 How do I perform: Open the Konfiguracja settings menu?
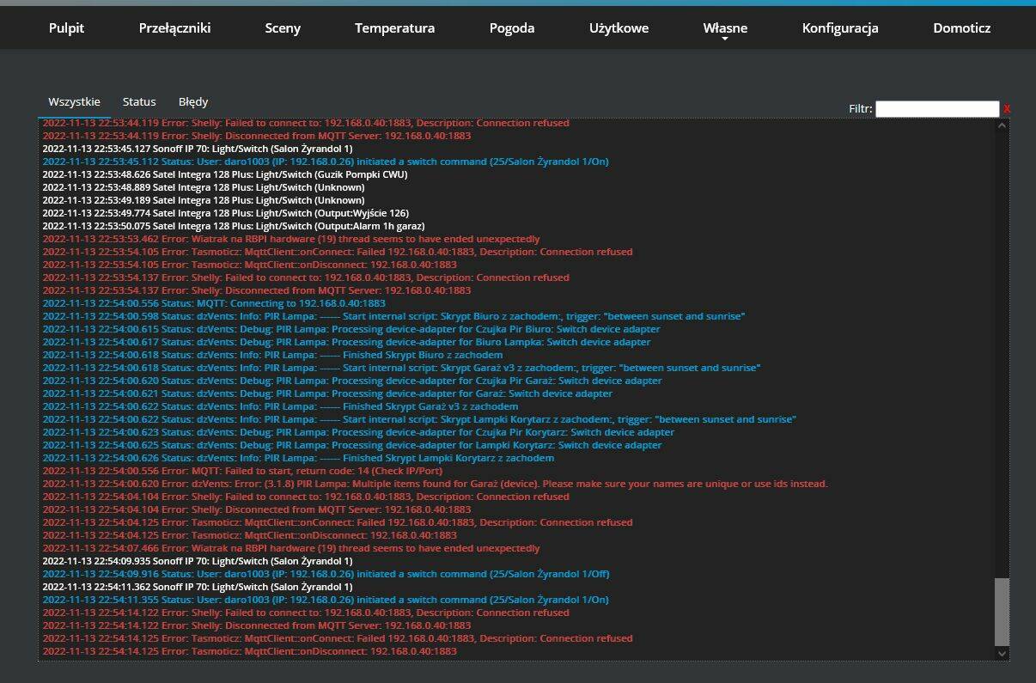(x=840, y=28)
